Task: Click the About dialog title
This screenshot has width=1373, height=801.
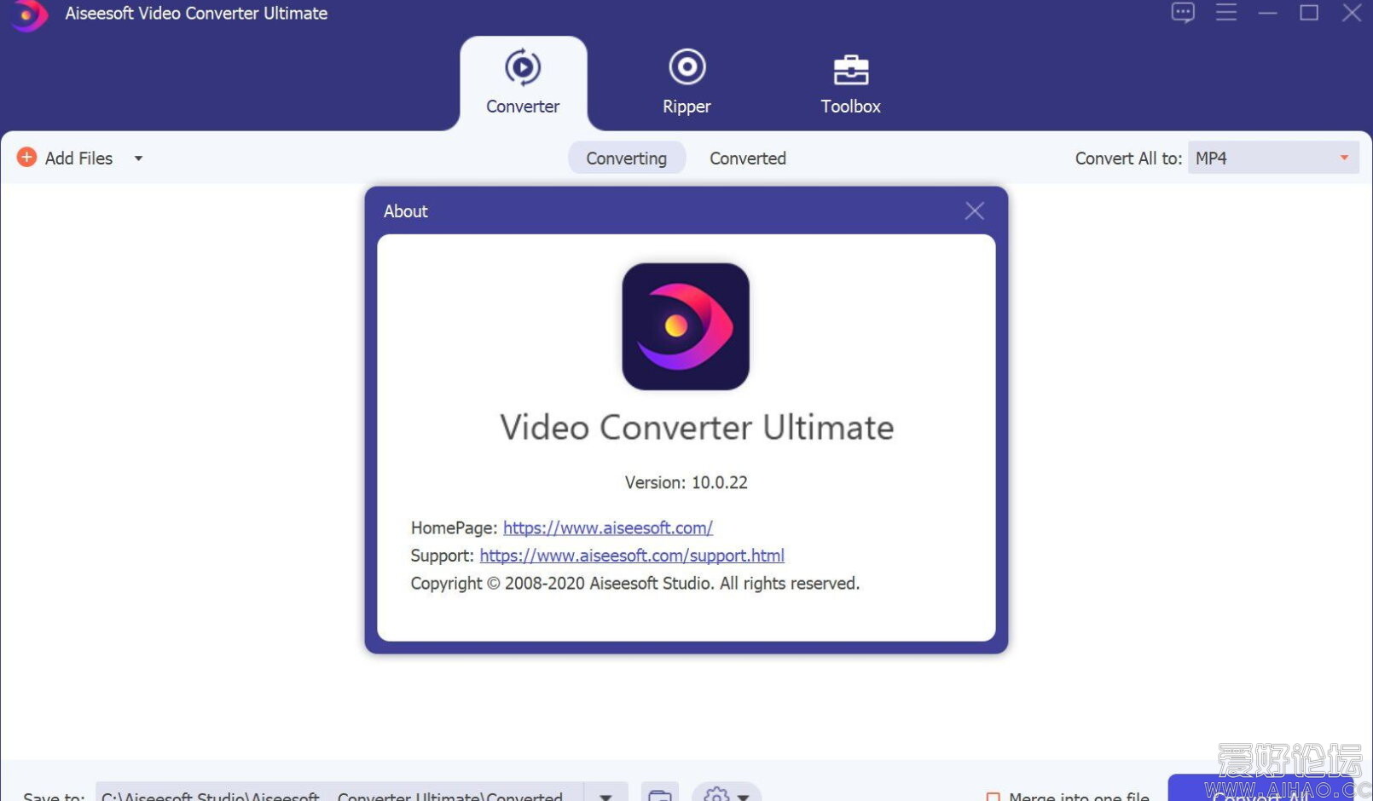Action: pos(405,211)
